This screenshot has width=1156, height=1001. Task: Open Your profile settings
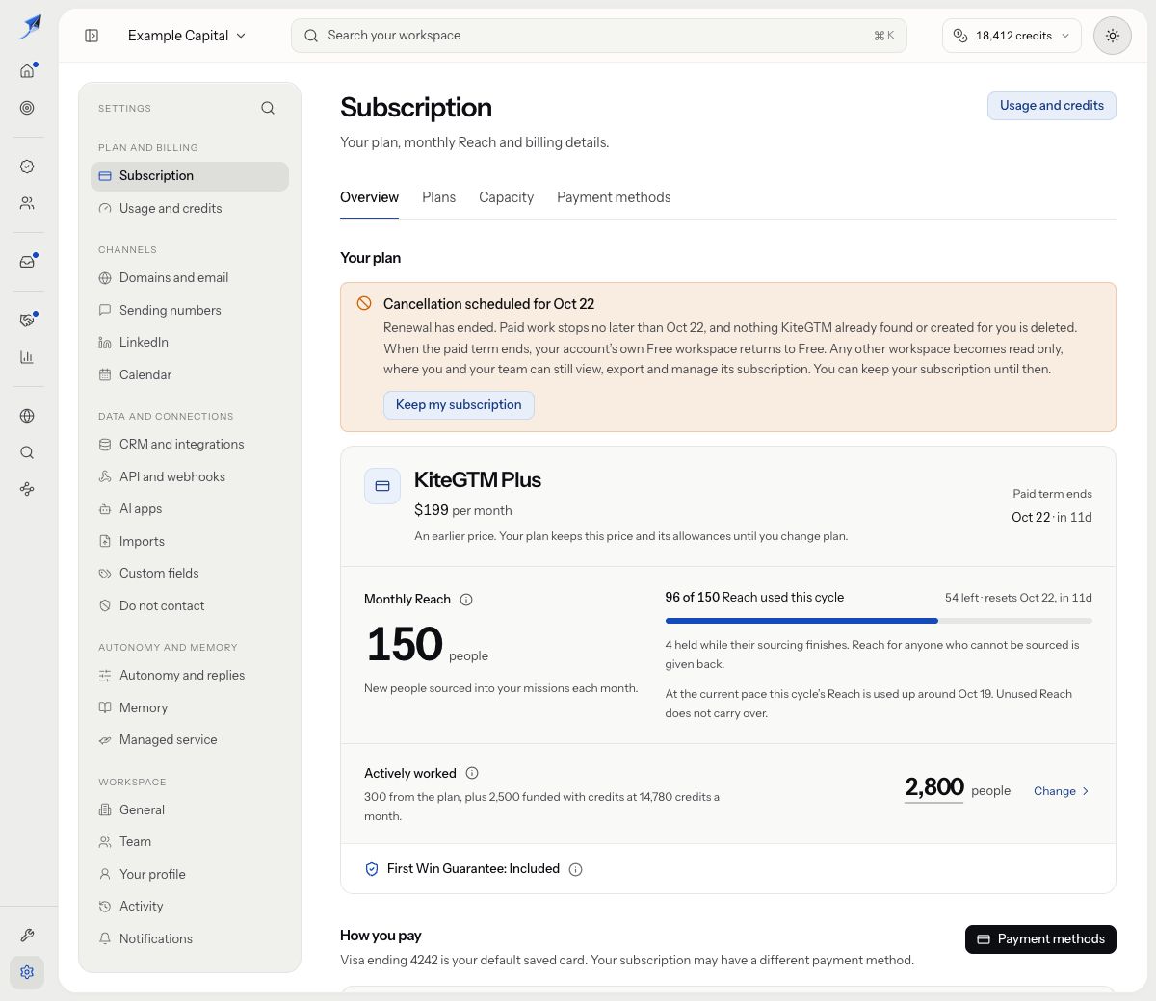(190, 875)
